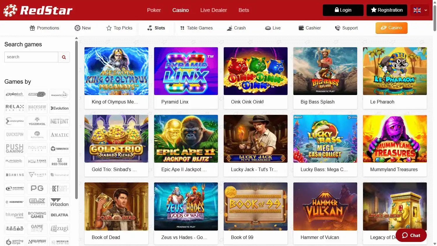437x246 pixels.
Task: Filter games by Relax Gaming provider
Action: [15, 108]
